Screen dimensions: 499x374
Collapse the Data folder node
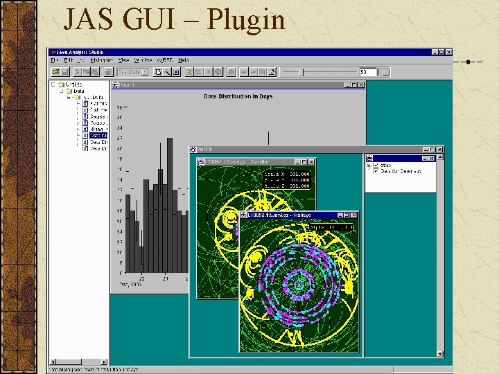(62, 91)
